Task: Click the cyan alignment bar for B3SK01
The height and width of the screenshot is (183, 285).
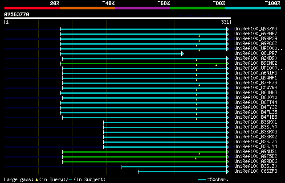Action: point(165,123)
